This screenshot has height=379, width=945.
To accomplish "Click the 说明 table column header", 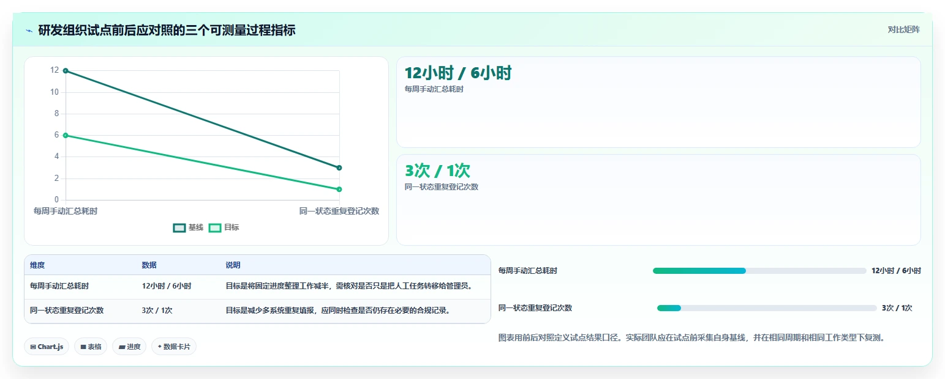I will pos(233,265).
